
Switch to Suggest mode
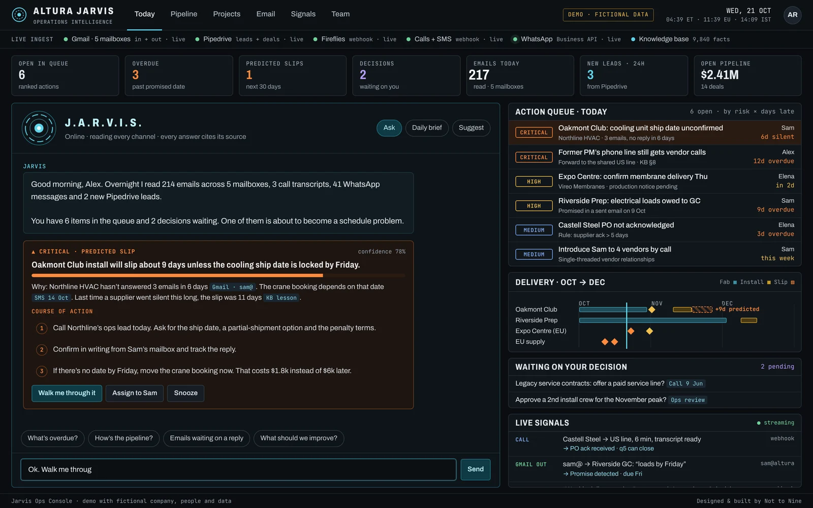pyautogui.click(x=471, y=128)
